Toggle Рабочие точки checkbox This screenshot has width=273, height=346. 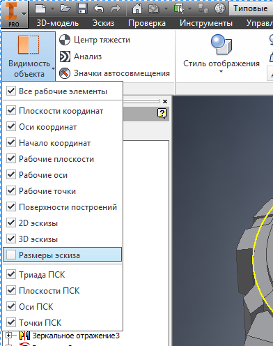(x=11, y=190)
